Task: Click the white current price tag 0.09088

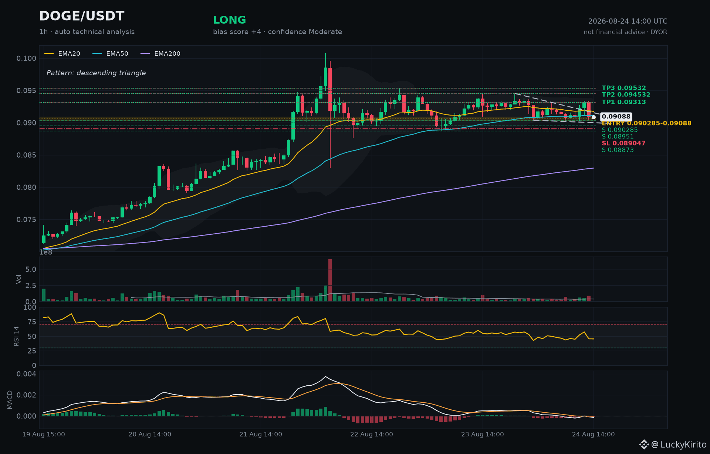Action: [616, 117]
